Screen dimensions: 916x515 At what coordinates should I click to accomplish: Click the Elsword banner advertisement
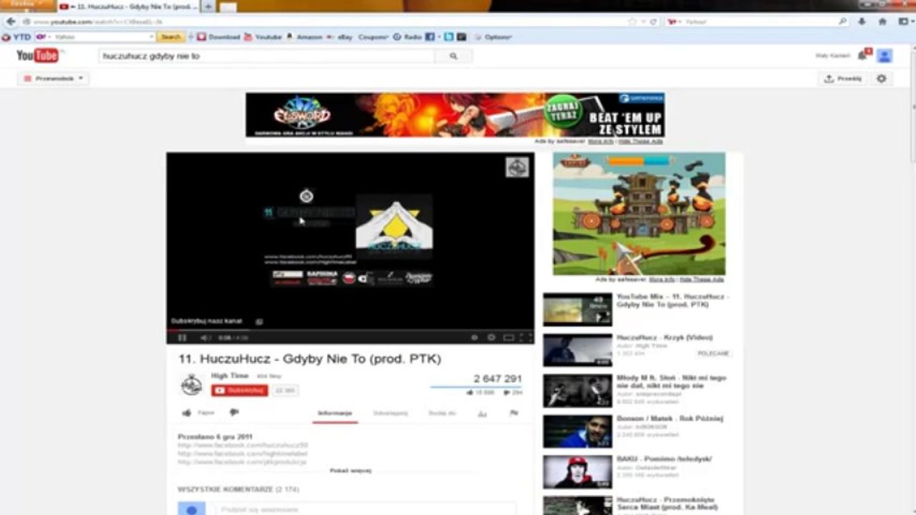click(455, 114)
